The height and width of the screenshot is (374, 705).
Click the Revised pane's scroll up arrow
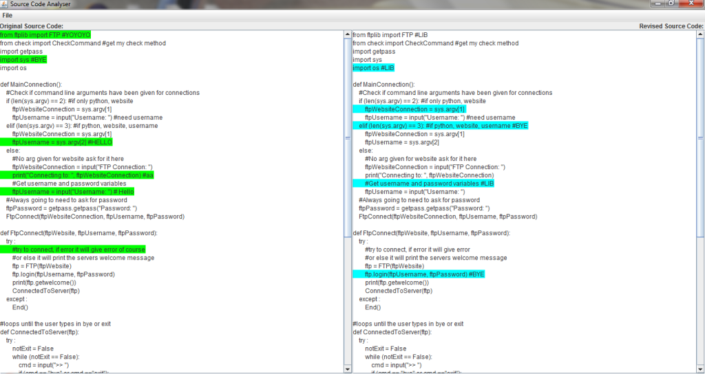[x=700, y=34]
